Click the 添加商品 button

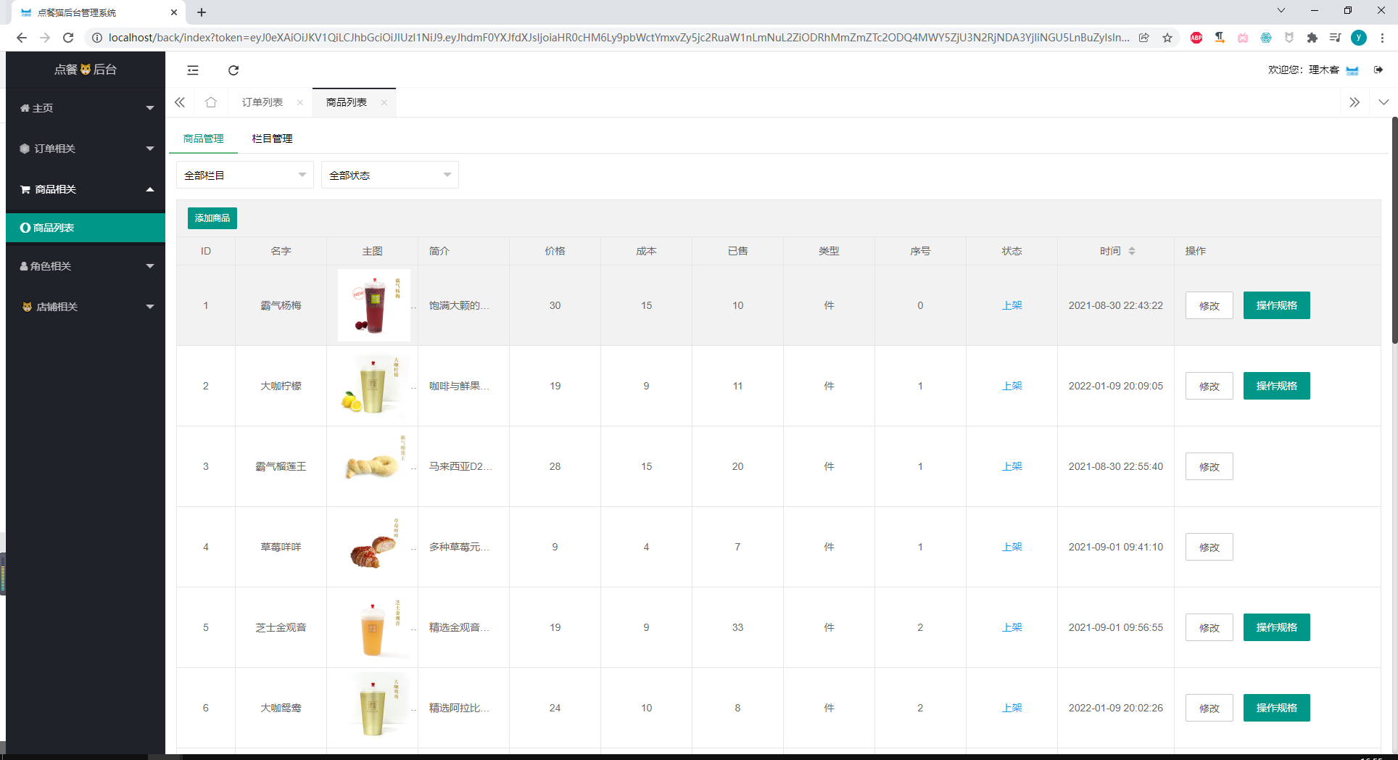coord(212,218)
